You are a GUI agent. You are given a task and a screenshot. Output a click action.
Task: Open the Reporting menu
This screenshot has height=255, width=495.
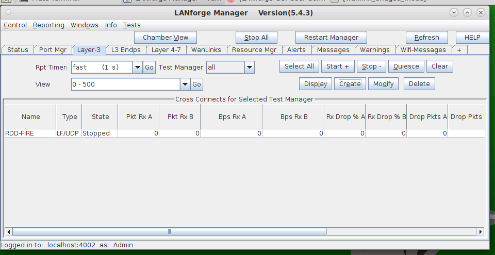(48, 25)
